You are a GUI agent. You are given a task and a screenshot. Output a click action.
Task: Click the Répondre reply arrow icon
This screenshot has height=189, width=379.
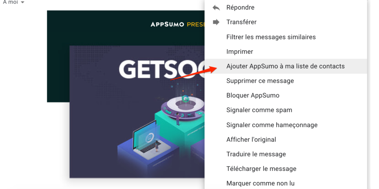pyautogui.click(x=216, y=8)
